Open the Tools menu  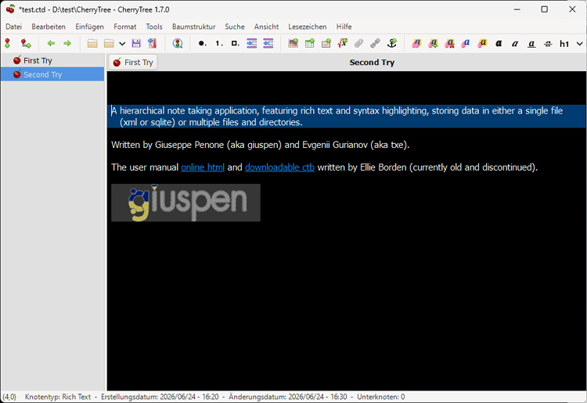[x=154, y=27]
